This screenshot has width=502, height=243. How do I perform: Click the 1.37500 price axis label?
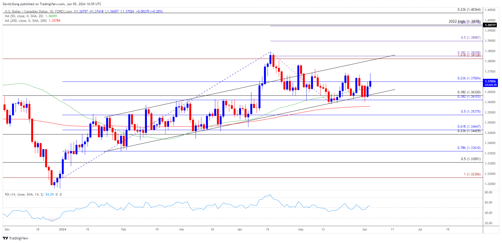click(490, 71)
